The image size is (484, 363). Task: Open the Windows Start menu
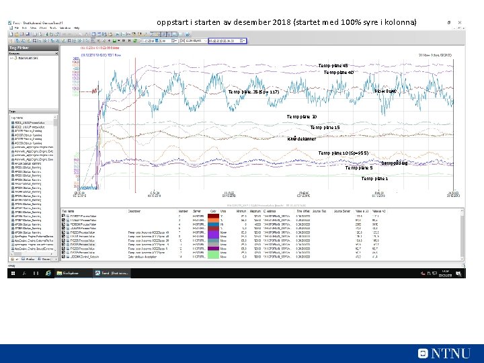point(13,273)
